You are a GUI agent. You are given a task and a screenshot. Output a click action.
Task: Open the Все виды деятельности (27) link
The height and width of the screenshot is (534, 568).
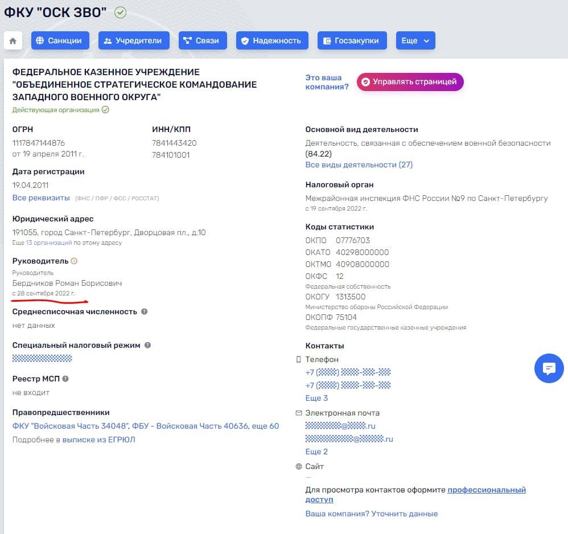359,165
